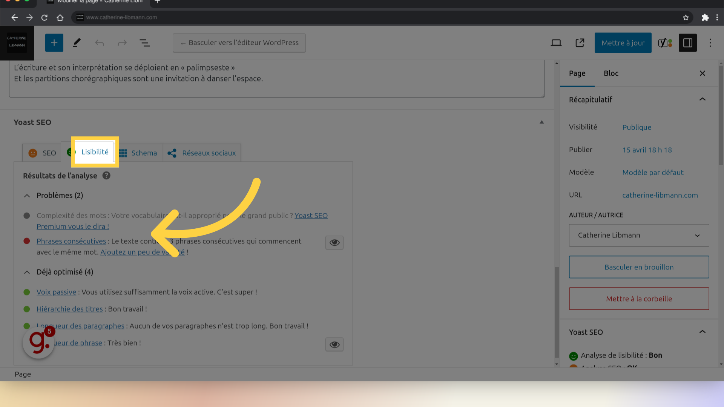Click the browser home icon
Image resolution: width=724 pixels, height=407 pixels.
coord(60,17)
